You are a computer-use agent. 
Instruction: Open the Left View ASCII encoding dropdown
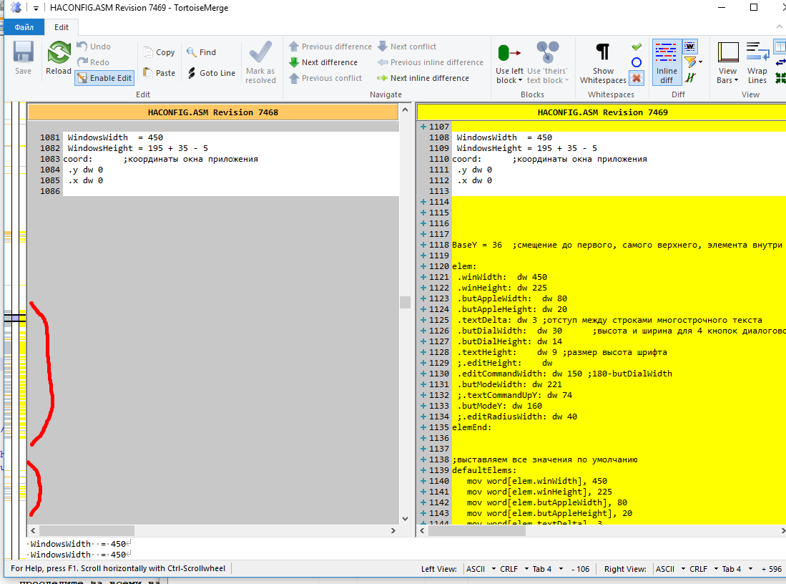coord(479,569)
